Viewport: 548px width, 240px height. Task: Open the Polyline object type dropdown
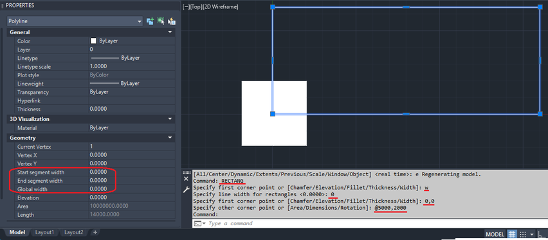75,21
